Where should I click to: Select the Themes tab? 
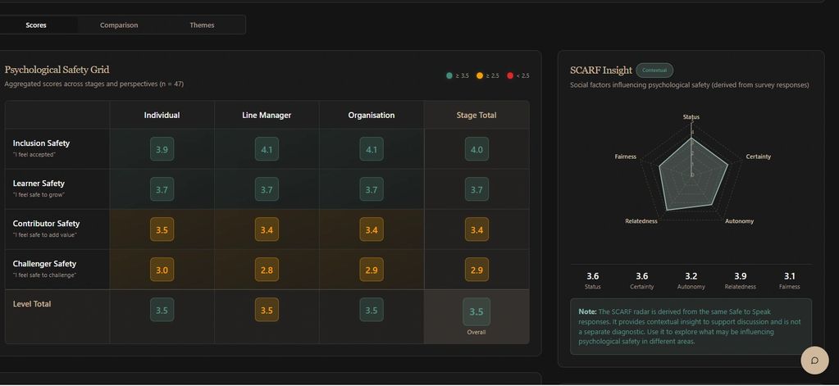click(x=202, y=25)
